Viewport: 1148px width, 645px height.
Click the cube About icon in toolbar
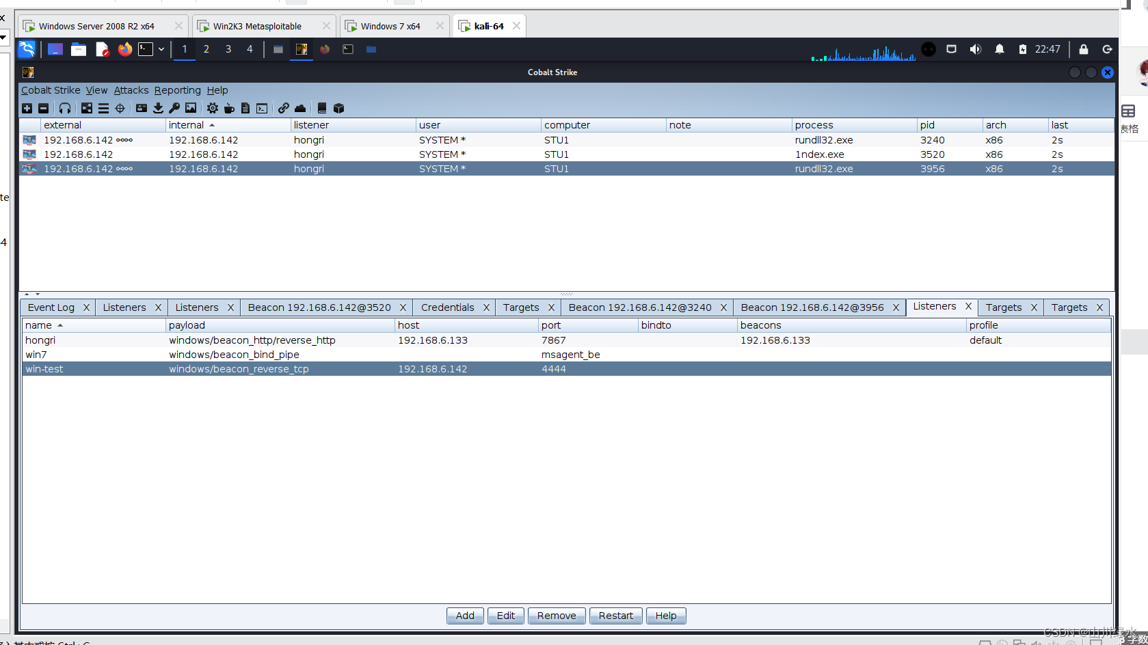point(338,108)
